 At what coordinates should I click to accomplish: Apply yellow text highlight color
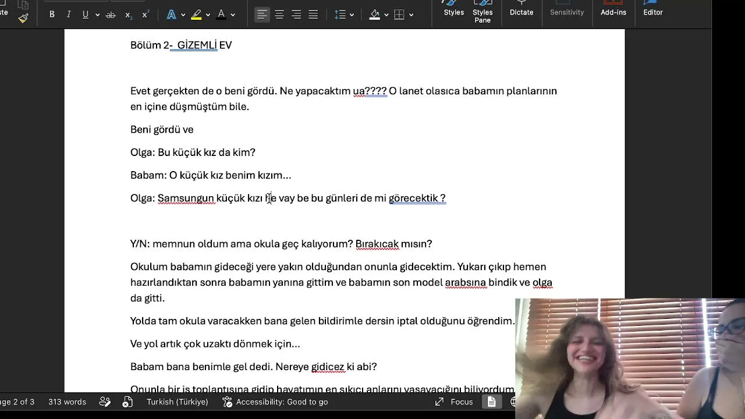point(196,15)
